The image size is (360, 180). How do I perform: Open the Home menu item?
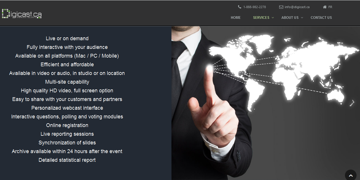tap(235, 18)
